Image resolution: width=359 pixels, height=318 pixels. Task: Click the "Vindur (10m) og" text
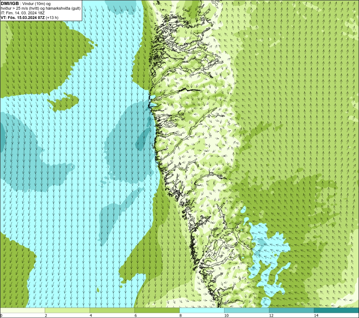[x=36, y=4]
